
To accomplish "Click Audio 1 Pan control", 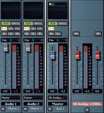I will (x=11, y=40).
